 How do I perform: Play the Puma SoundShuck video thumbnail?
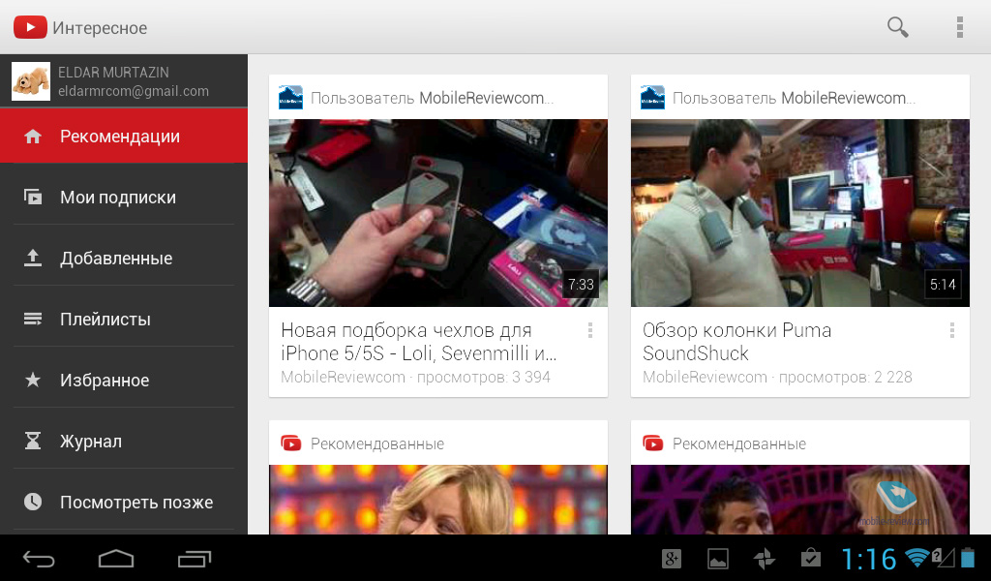coord(800,213)
